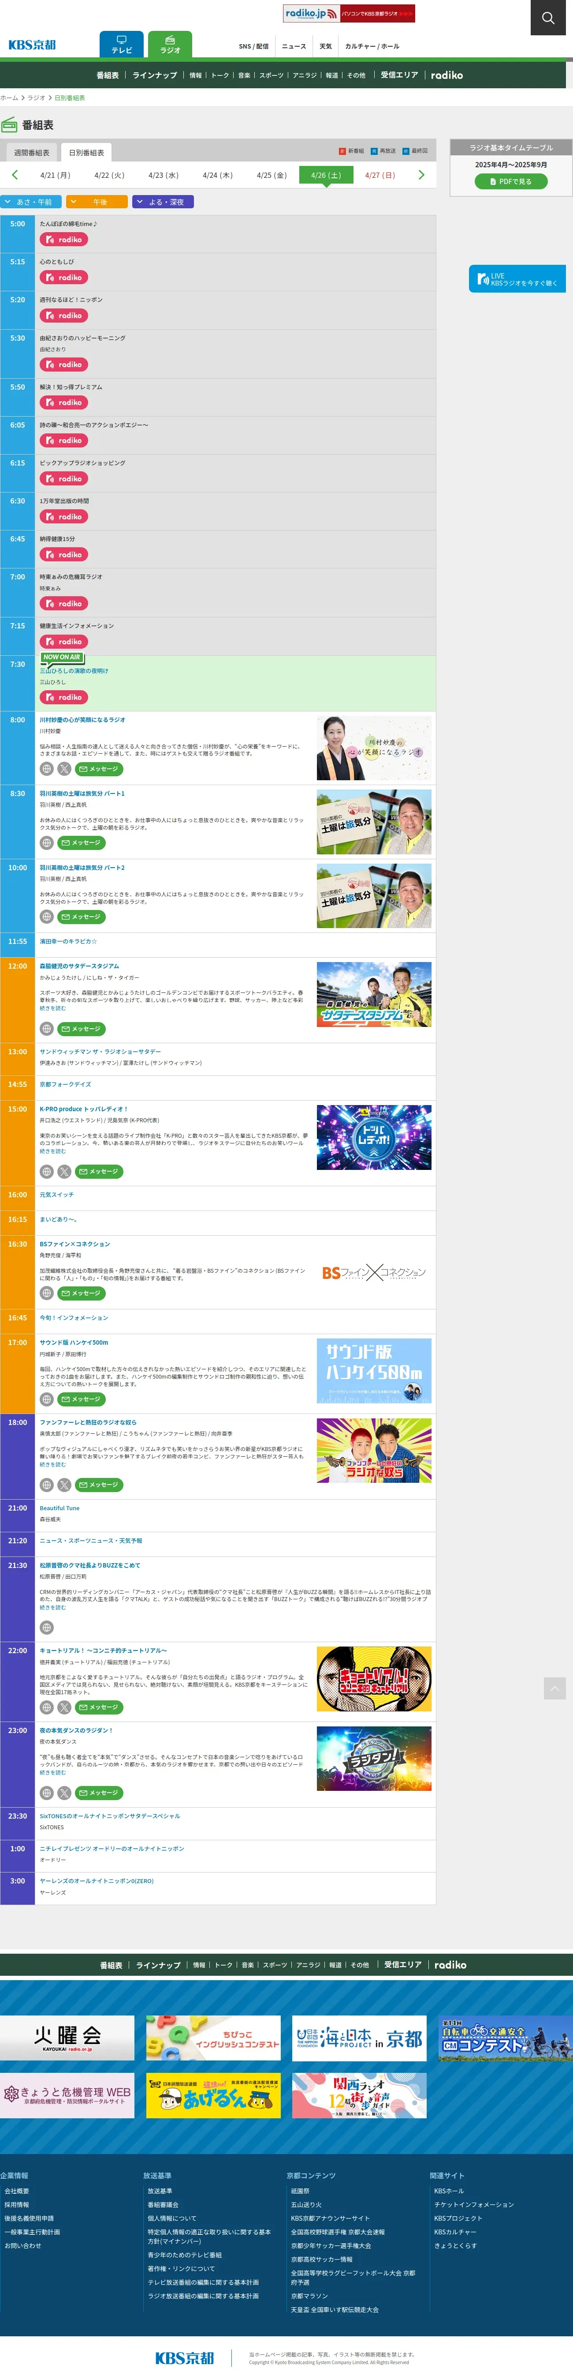Switch to the ラジオ tab
This screenshot has height=2380, width=573.
click(170, 44)
